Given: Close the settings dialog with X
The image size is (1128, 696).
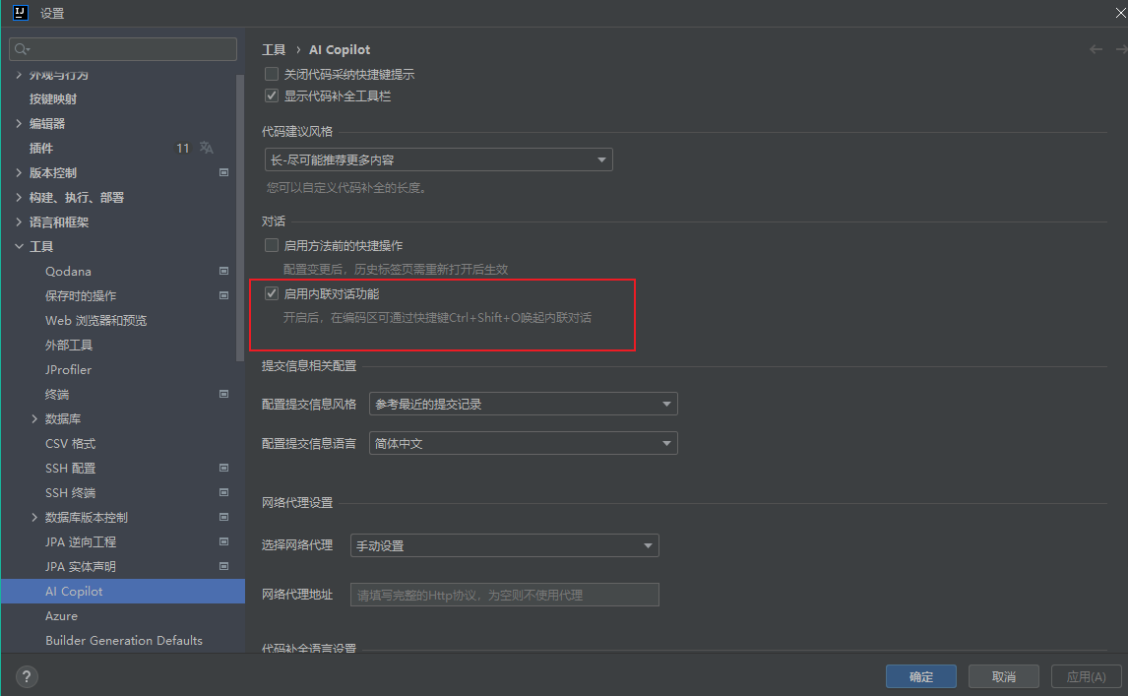Looking at the screenshot, I should coord(1120,13).
